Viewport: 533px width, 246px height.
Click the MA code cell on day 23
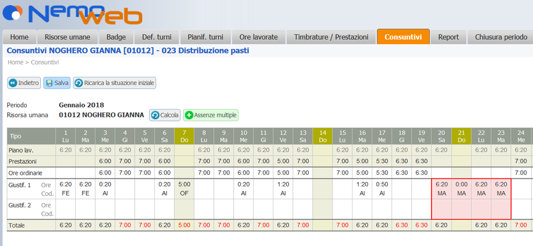[x=501, y=193]
